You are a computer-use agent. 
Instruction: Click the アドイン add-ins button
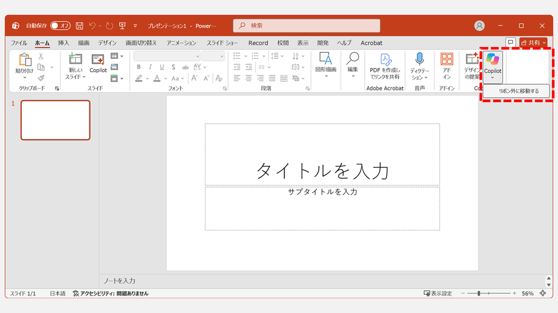click(447, 66)
